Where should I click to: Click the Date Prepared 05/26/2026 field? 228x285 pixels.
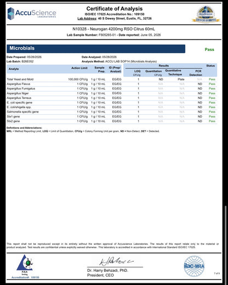[24, 57]
